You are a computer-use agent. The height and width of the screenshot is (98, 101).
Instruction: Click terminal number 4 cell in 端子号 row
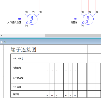click(x=66, y=94)
